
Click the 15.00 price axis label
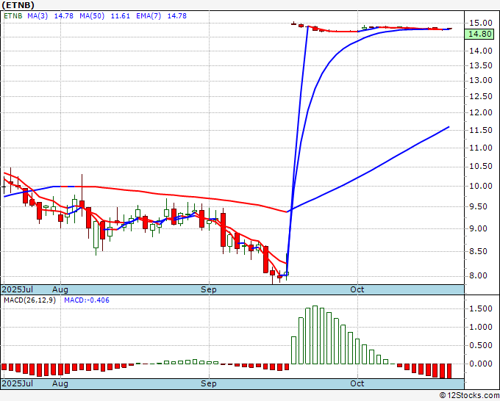(481, 23)
